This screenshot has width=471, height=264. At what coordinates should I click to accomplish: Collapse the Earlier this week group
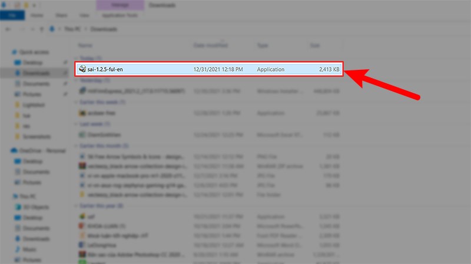coord(76,102)
